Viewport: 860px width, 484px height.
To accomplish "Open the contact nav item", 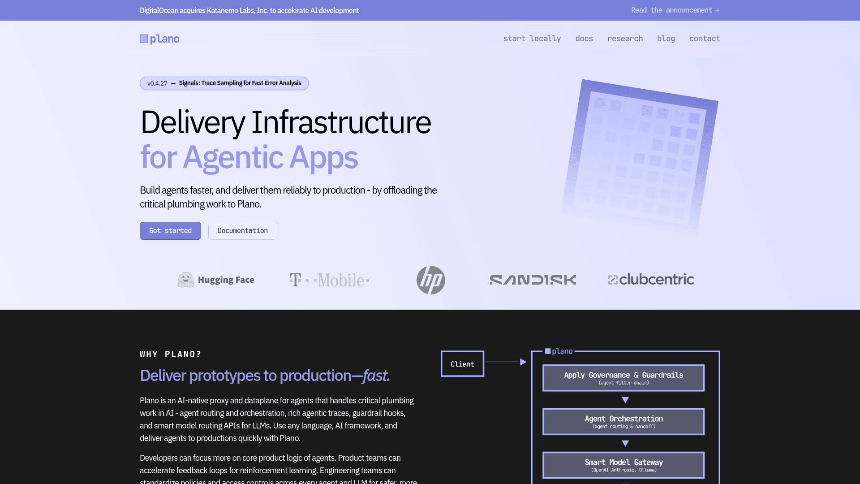I will click(x=705, y=39).
